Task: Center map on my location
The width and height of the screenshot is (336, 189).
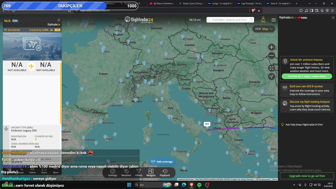Action: [272, 76]
